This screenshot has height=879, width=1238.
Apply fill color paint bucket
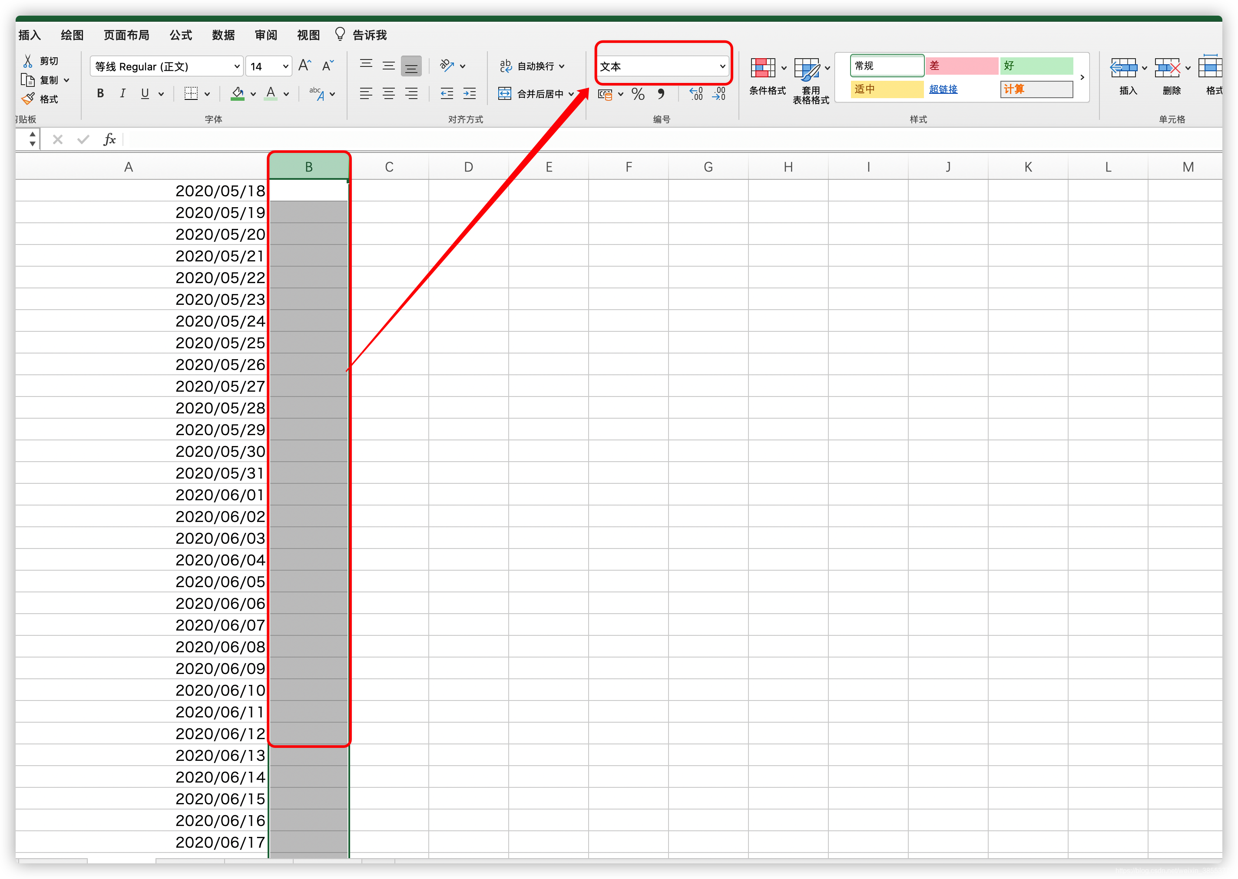(237, 94)
